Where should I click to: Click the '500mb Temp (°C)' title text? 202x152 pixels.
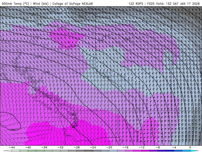(x=15, y=4)
